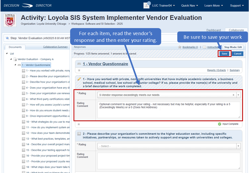Click the pencil icon beside question 1

coord(79,79)
